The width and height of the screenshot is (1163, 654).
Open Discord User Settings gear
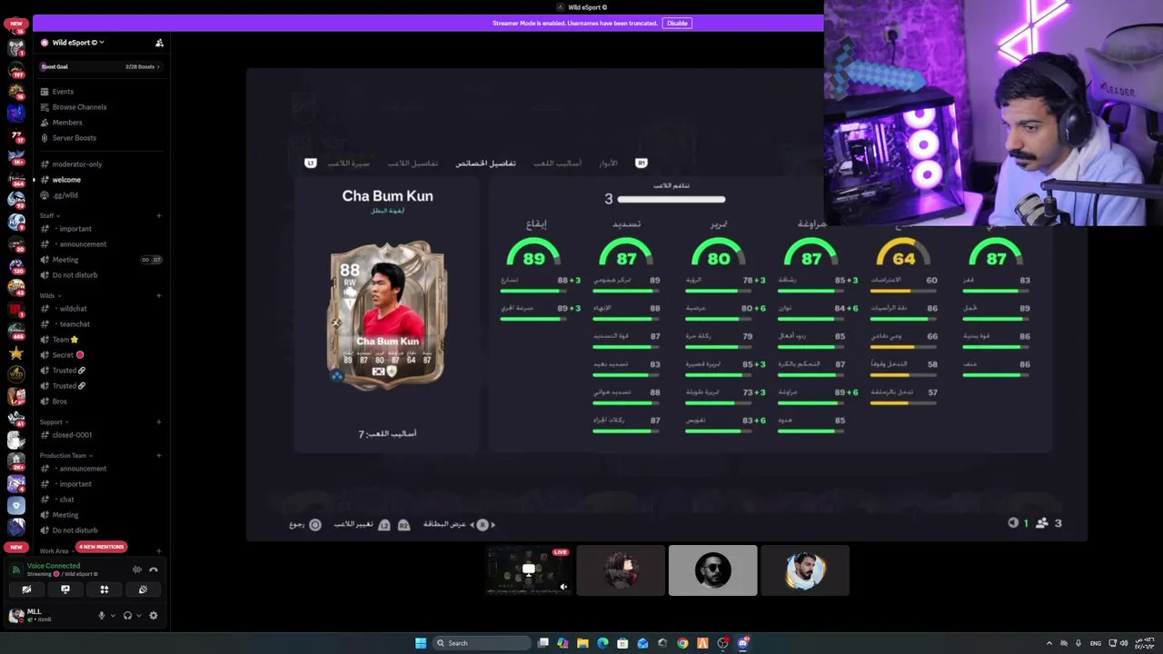(154, 616)
